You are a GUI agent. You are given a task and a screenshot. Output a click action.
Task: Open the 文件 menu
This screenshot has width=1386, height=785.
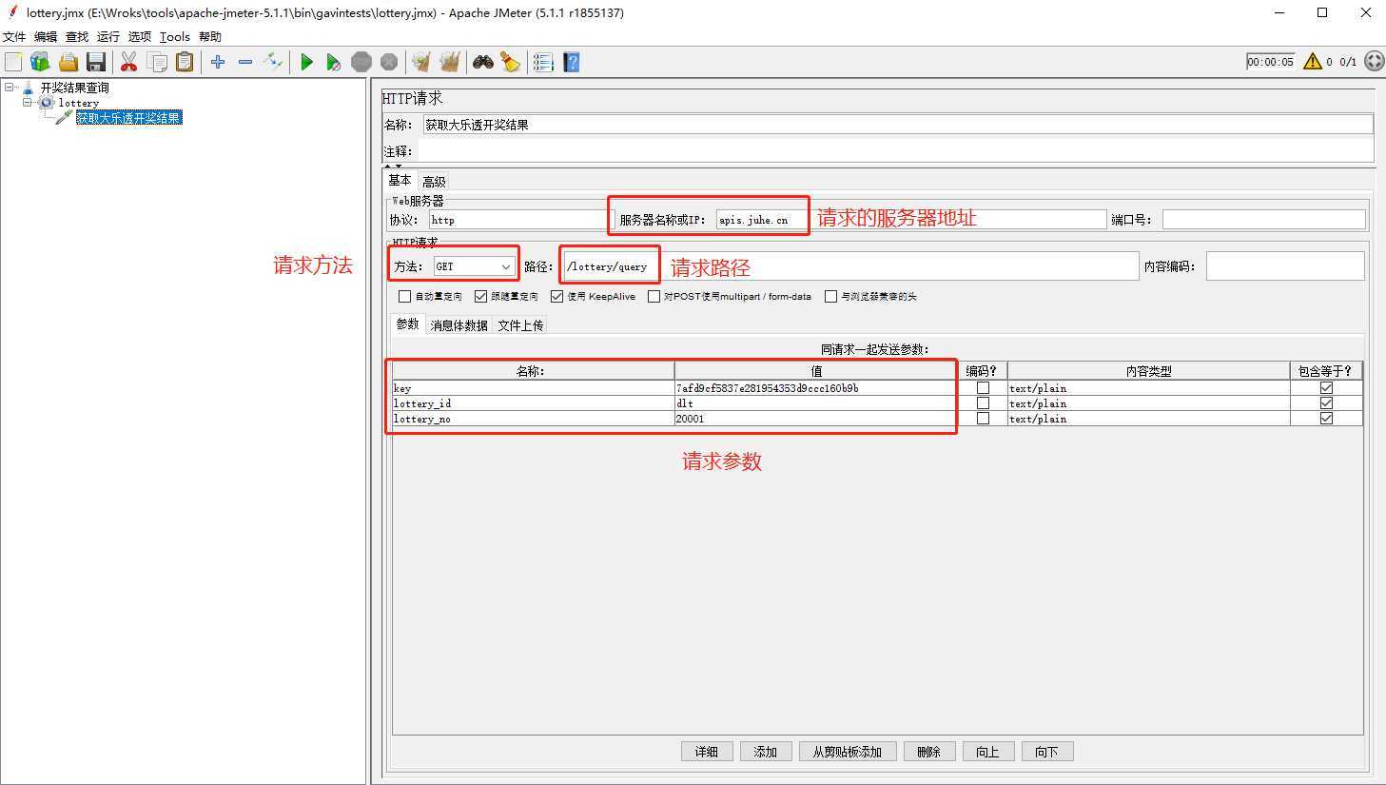coord(14,36)
